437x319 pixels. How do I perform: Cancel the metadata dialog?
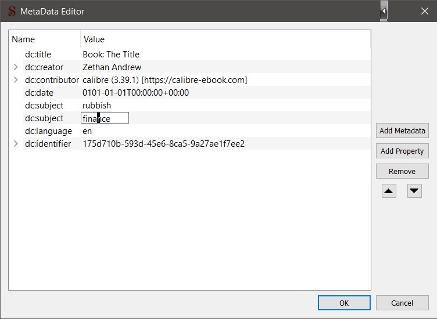point(402,303)
